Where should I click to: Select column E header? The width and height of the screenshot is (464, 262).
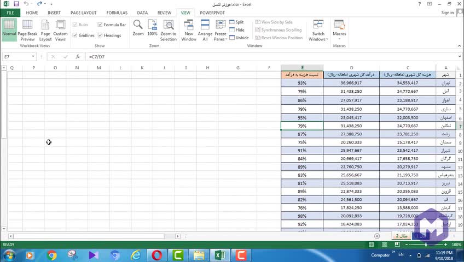(302, 68)
